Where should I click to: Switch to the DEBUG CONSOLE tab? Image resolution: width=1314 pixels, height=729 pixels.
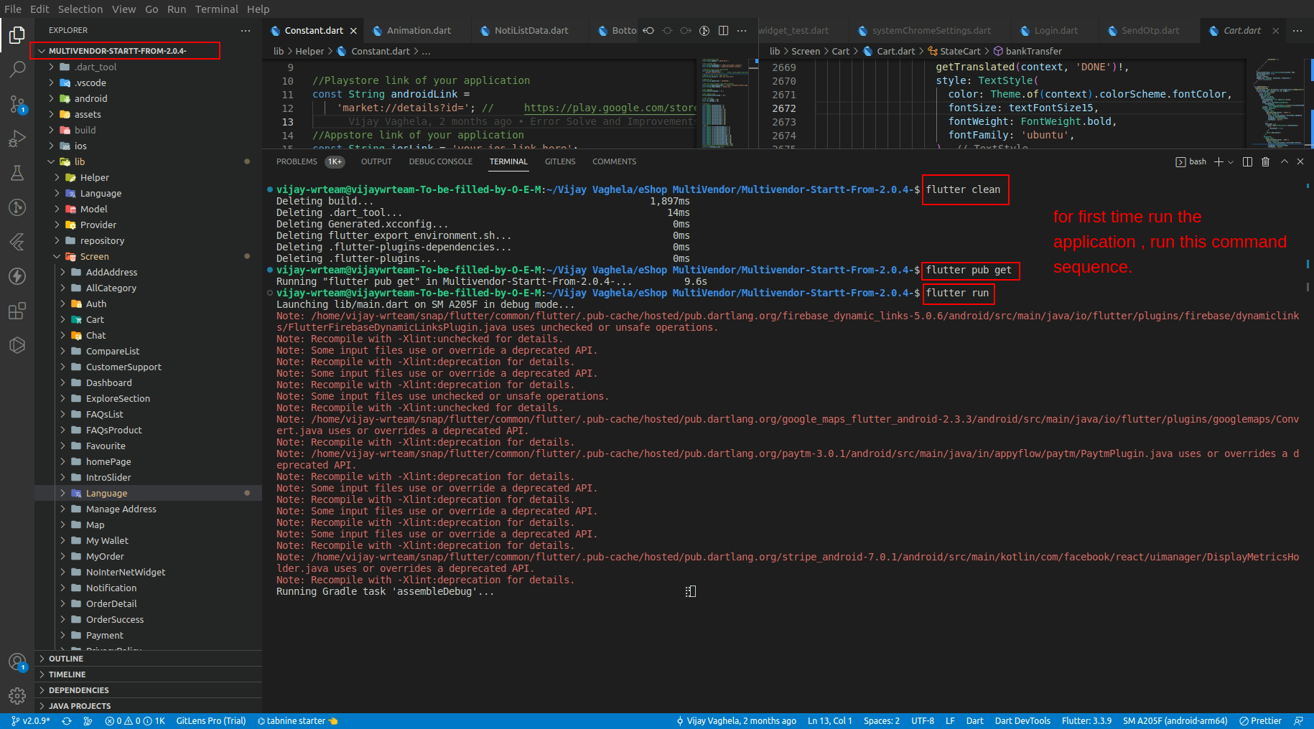click(440, 162)
